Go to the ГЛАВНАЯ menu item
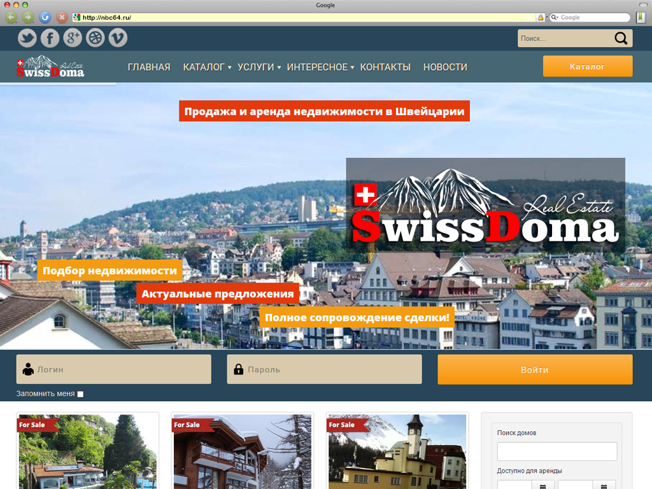652x489 pixels. point(149,67)
